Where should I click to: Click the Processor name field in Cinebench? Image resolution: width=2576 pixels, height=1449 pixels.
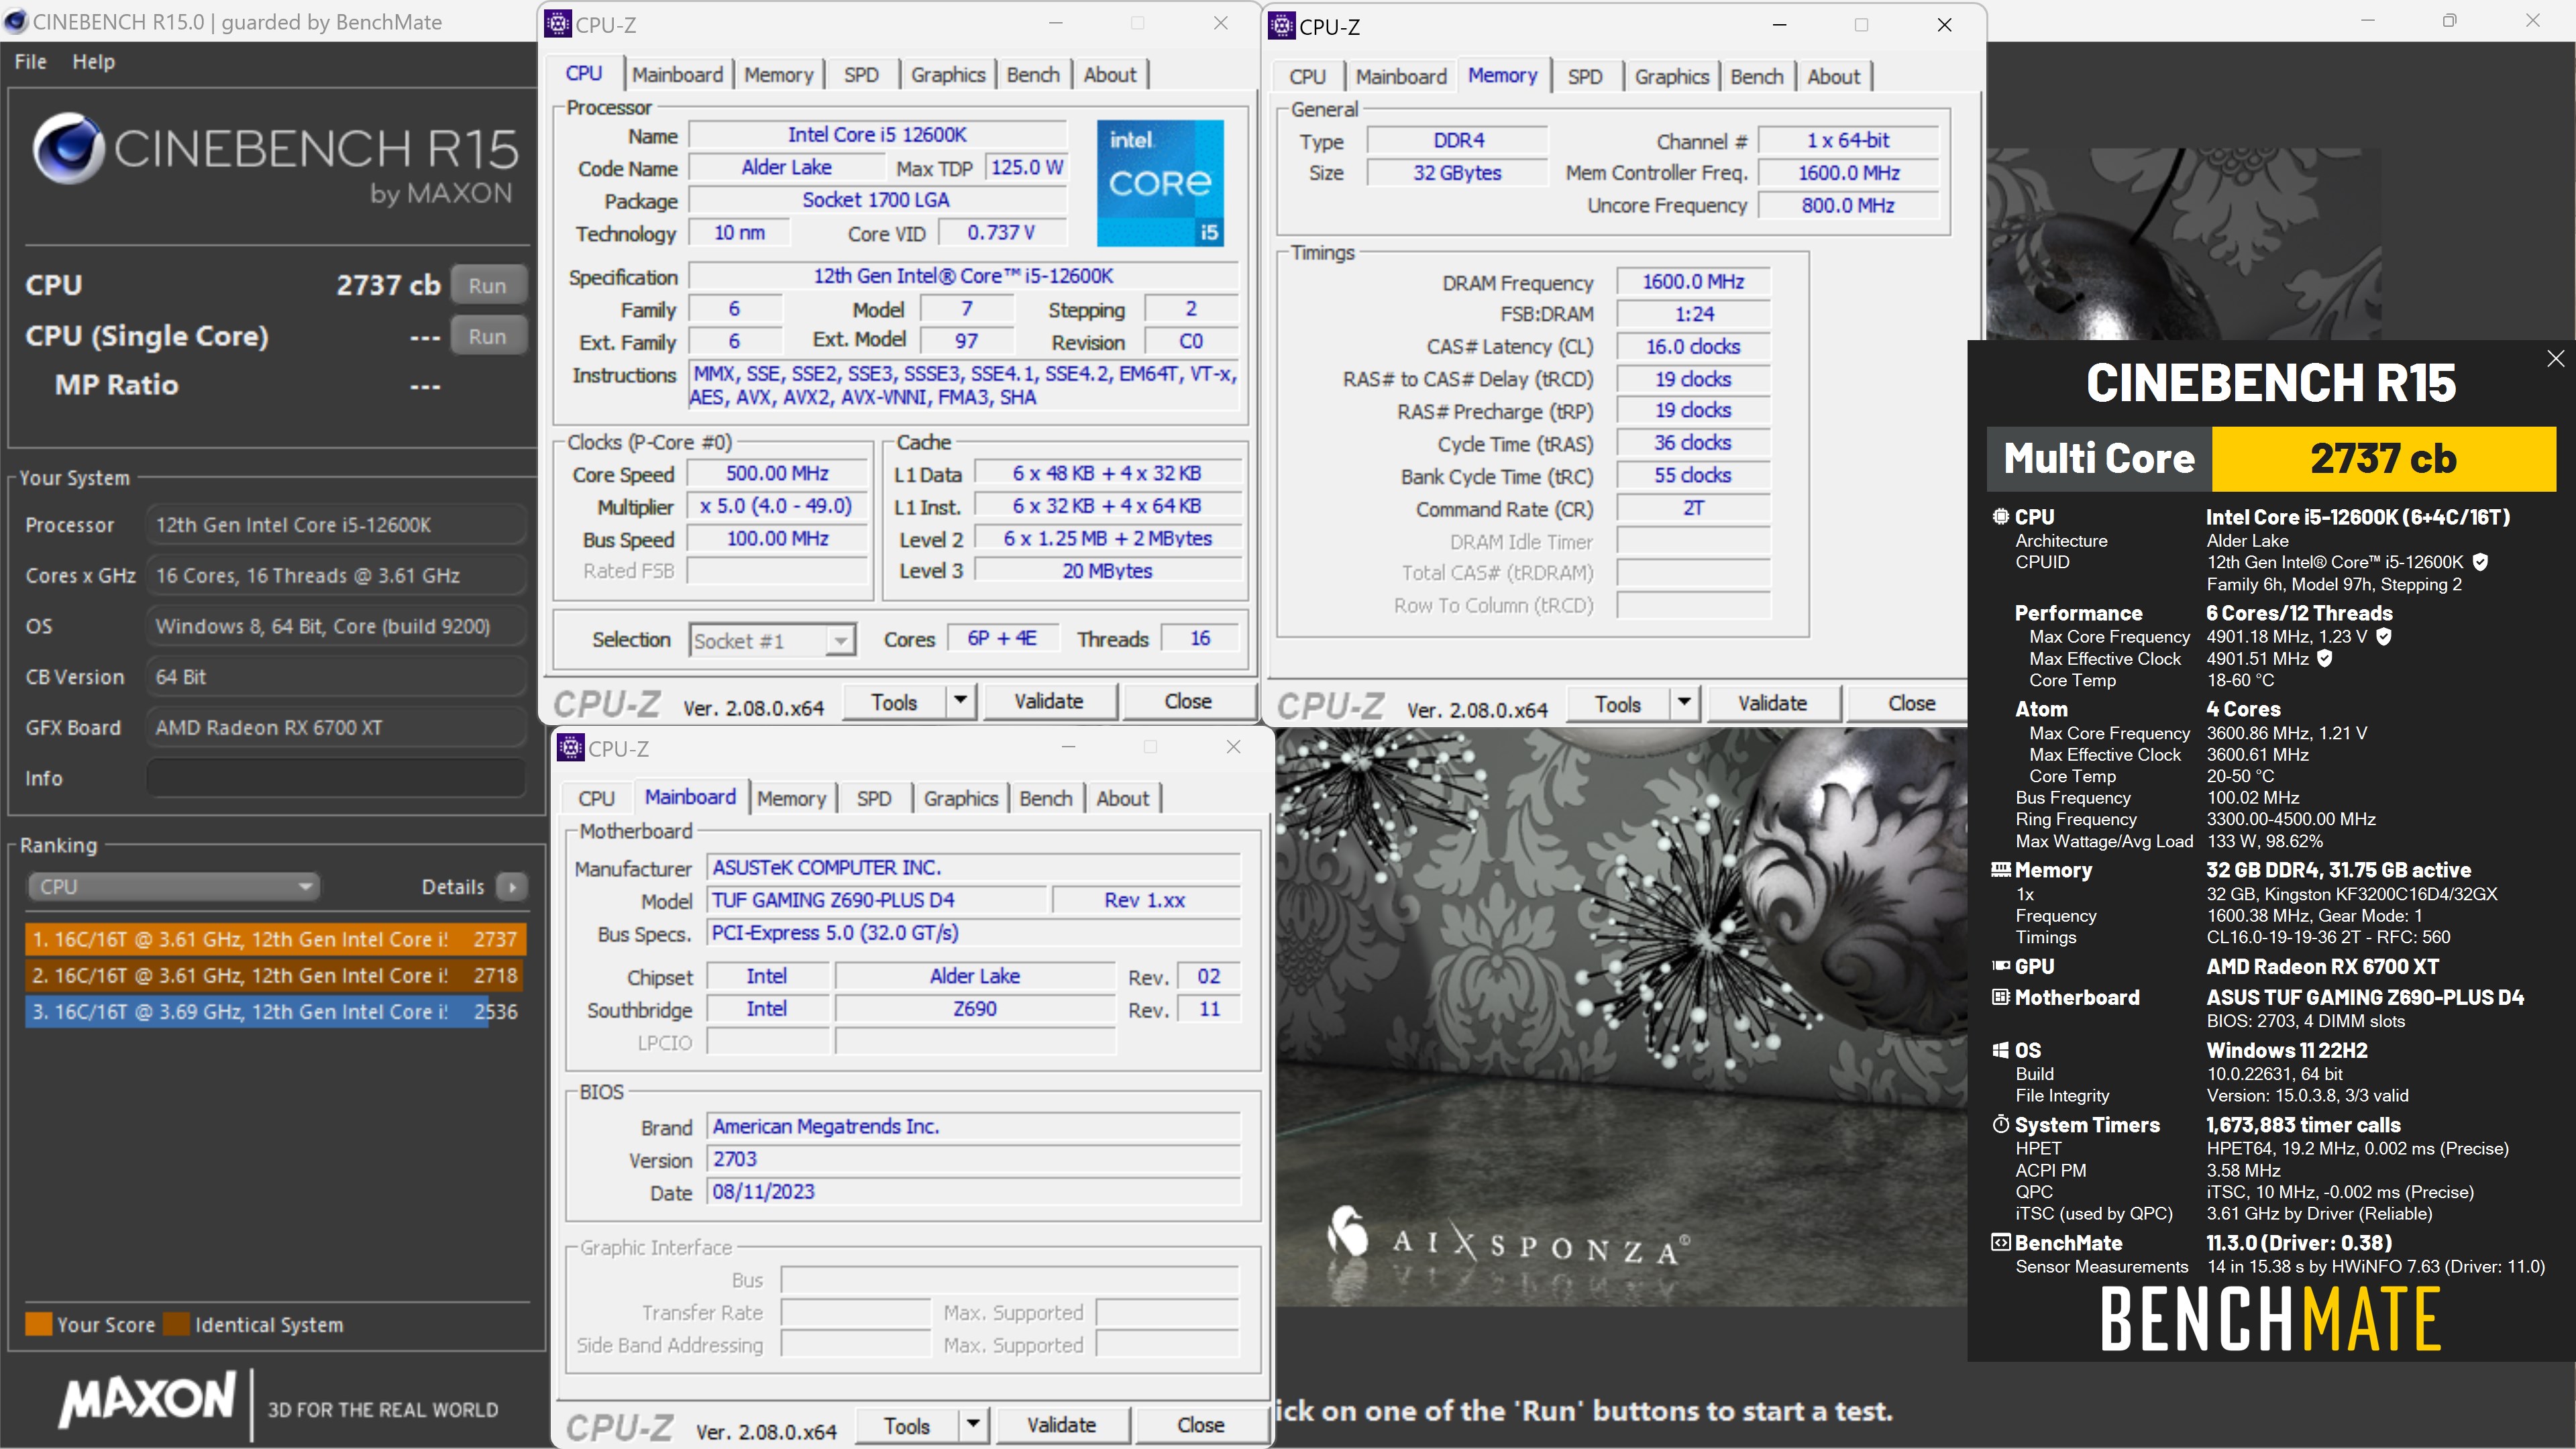click(336, 525)
